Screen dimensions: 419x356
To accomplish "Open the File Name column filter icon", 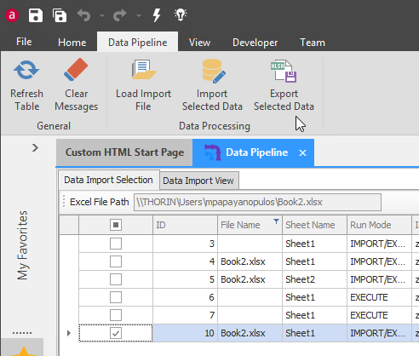I will [276, 221].
